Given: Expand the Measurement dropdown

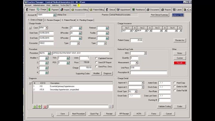Looking at the screenshot, I should (x=136, y=63).
